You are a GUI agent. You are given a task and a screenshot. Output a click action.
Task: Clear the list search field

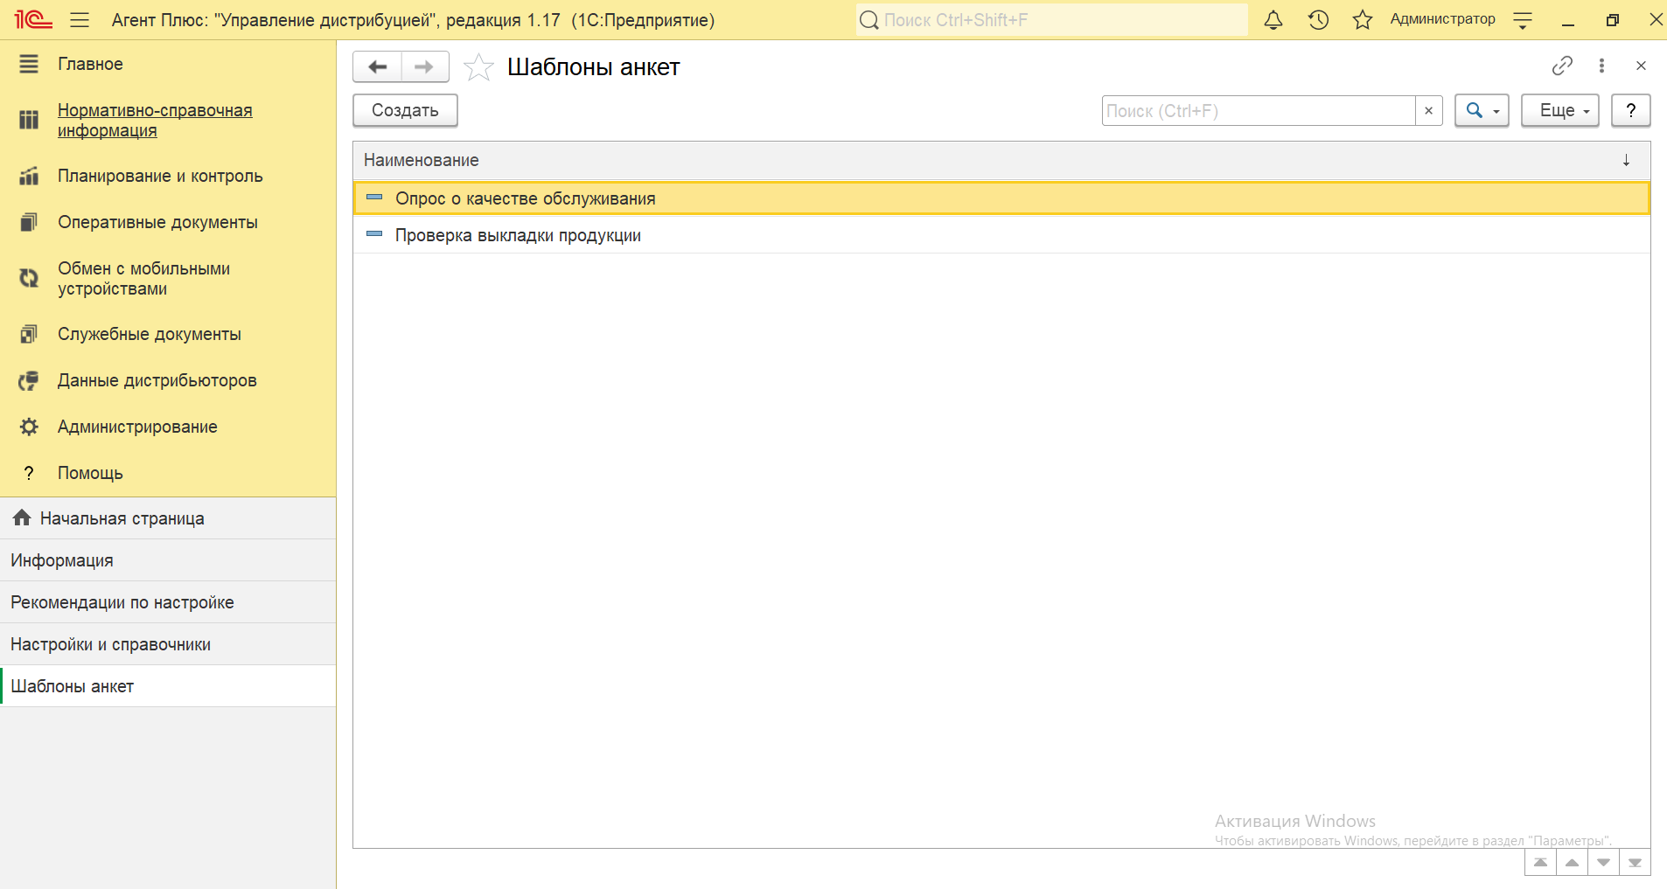(x=1428, y=111)
